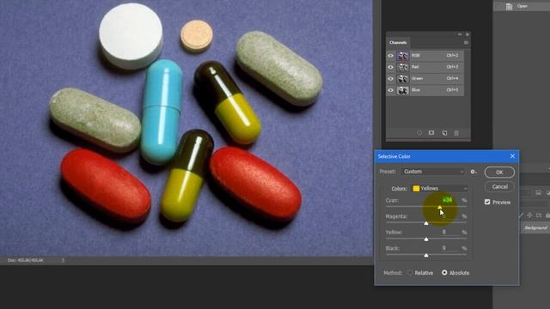Open preset options gear in Selective Color
Image resolution: width=550 pixels, height=309 pixels.
[x=474, y=172]
